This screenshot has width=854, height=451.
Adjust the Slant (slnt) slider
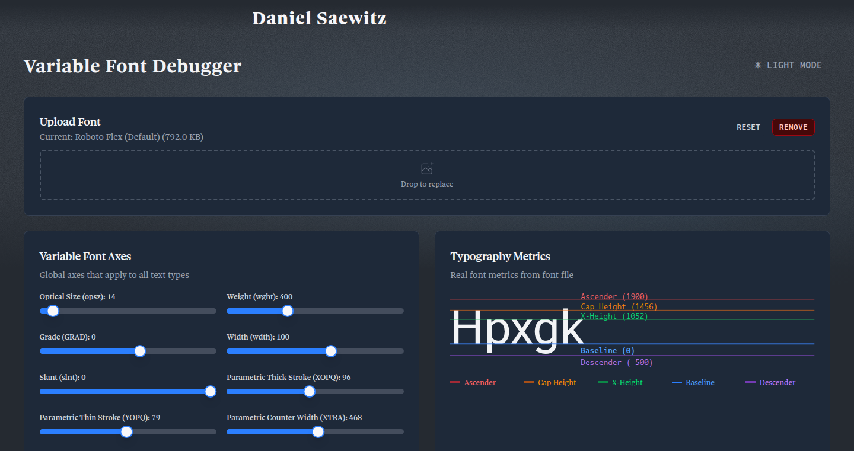click(x=128, y=391)
